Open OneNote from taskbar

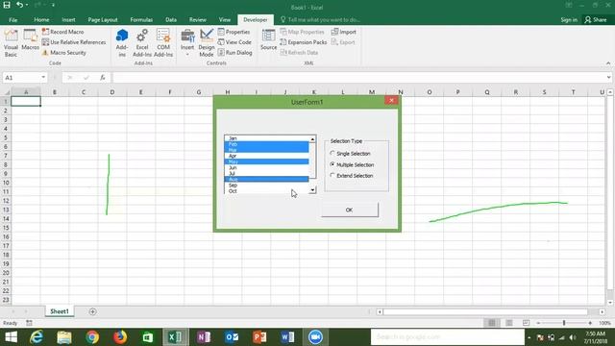click(204, 337)
